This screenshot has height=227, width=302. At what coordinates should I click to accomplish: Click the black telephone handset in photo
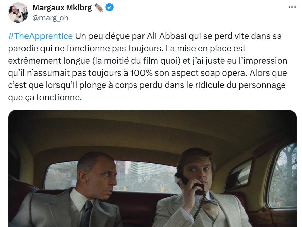pos(189,184)
